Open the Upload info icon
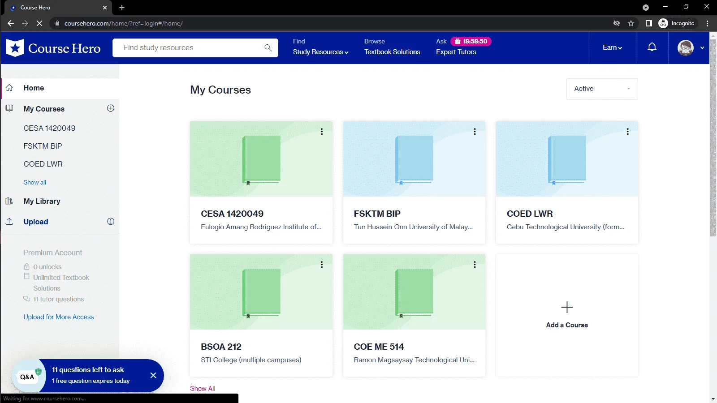 [x=111, y=222]
